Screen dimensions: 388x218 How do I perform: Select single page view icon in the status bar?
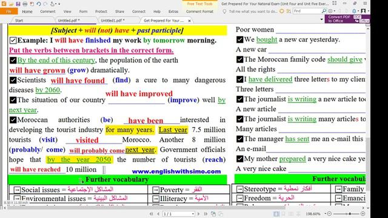point(276,214)
